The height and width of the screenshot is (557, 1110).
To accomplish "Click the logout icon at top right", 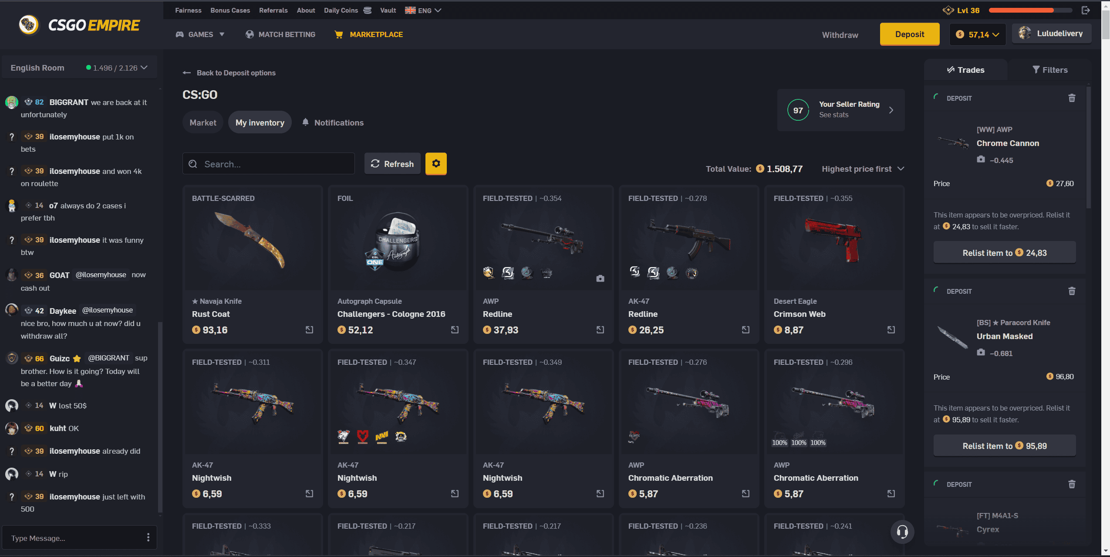I will coord(1086,10).
